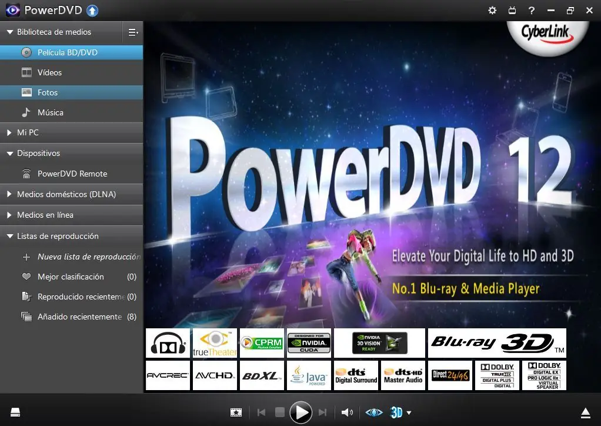The image size is (601, 426).
Task: Mute audio with the speaker icon
Action: 348,412
